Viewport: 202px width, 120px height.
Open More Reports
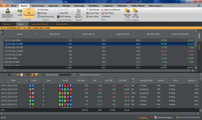[78, 13]
